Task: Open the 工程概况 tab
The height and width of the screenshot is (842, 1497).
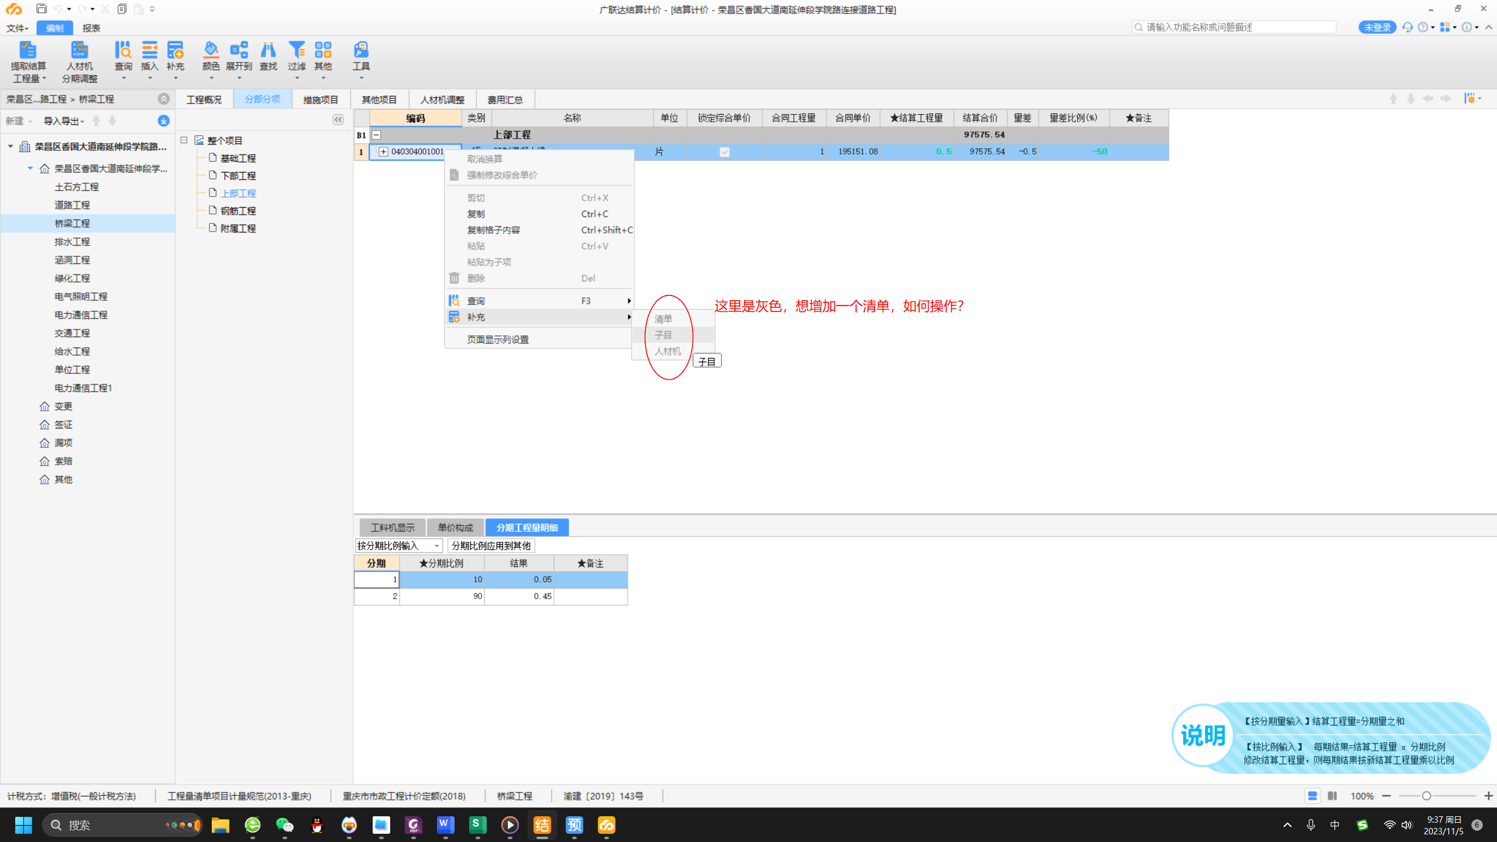Action: coord(204,99)
